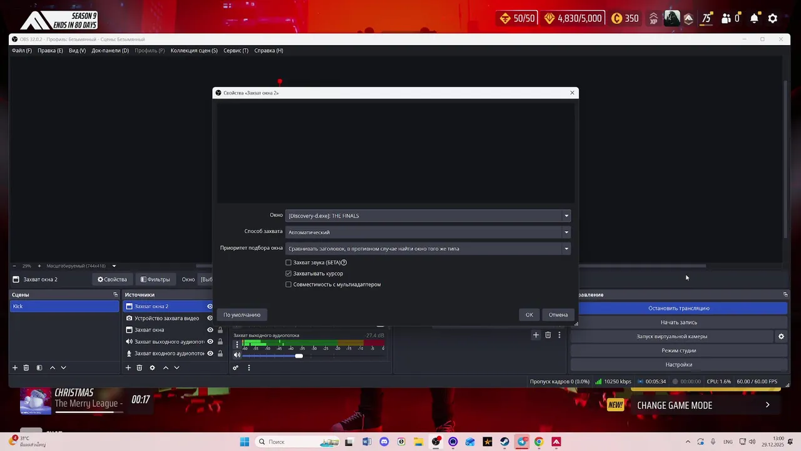Open the game friends party icon
Image resolution: width=801 pixels, height=451 pixels.
click(727, 18)
